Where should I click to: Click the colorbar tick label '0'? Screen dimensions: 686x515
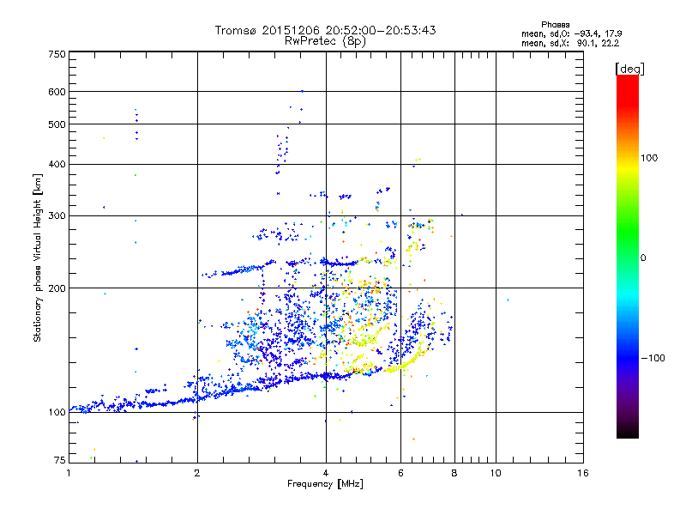pyautogui.click(x=643, y=258)
